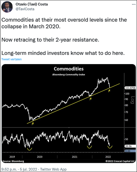Click the 9:52 p.m. timestamp link

click(x=9, y=169)
